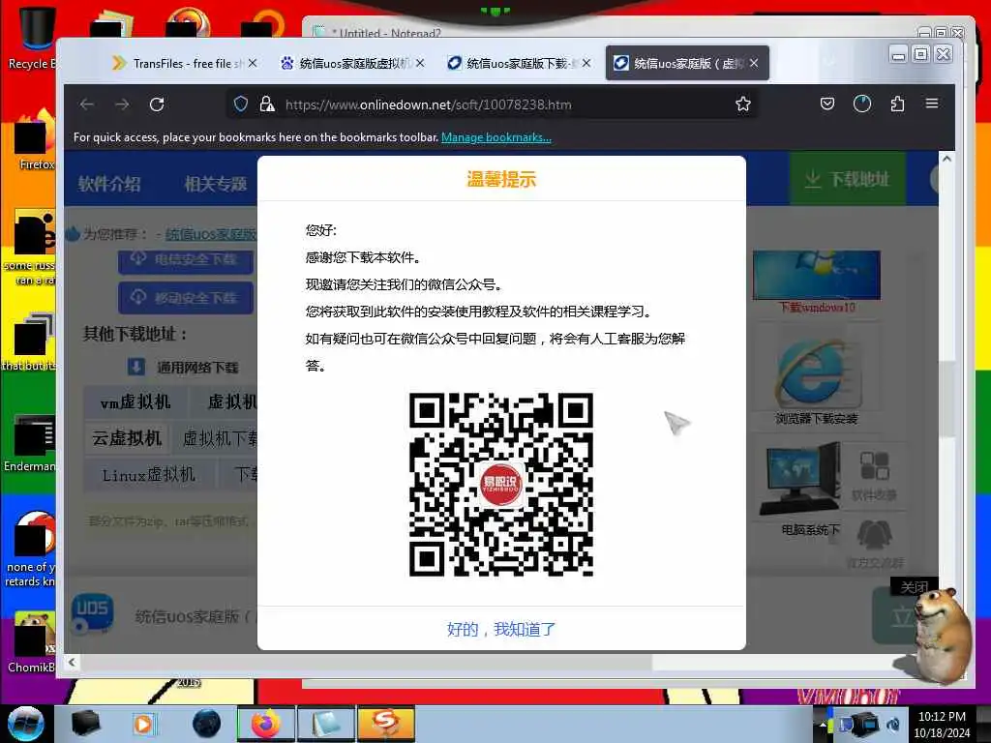
Task: Show site security padlock info
Action: click(267, 104)
